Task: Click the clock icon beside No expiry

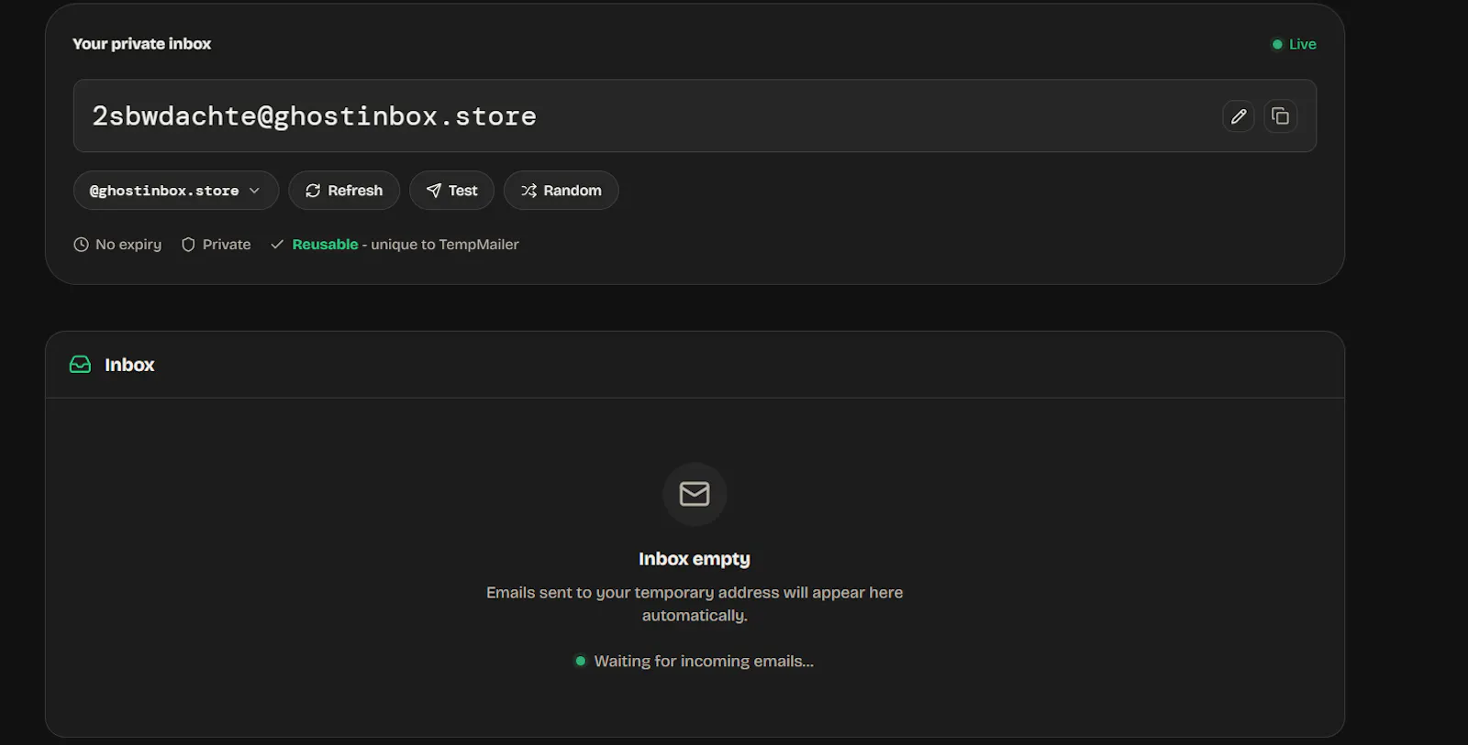Action: point(81,245)
